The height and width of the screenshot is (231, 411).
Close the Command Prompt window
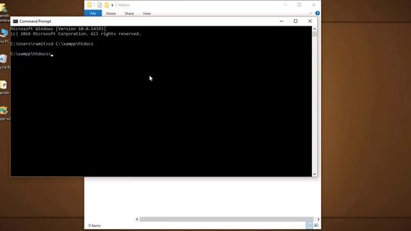coord(310,21)
